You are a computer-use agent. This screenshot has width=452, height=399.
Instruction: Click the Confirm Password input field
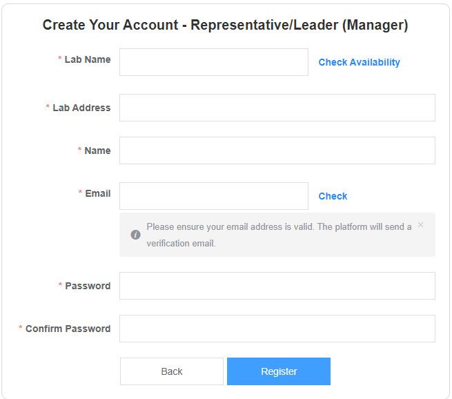(277, 329)
